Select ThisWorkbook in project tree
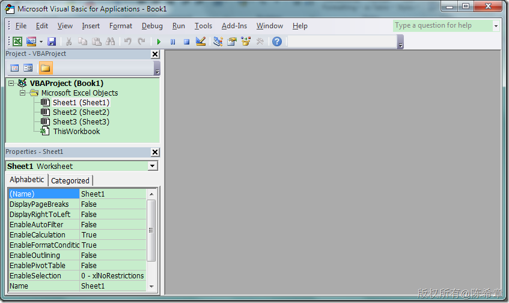 coord(76,132)
